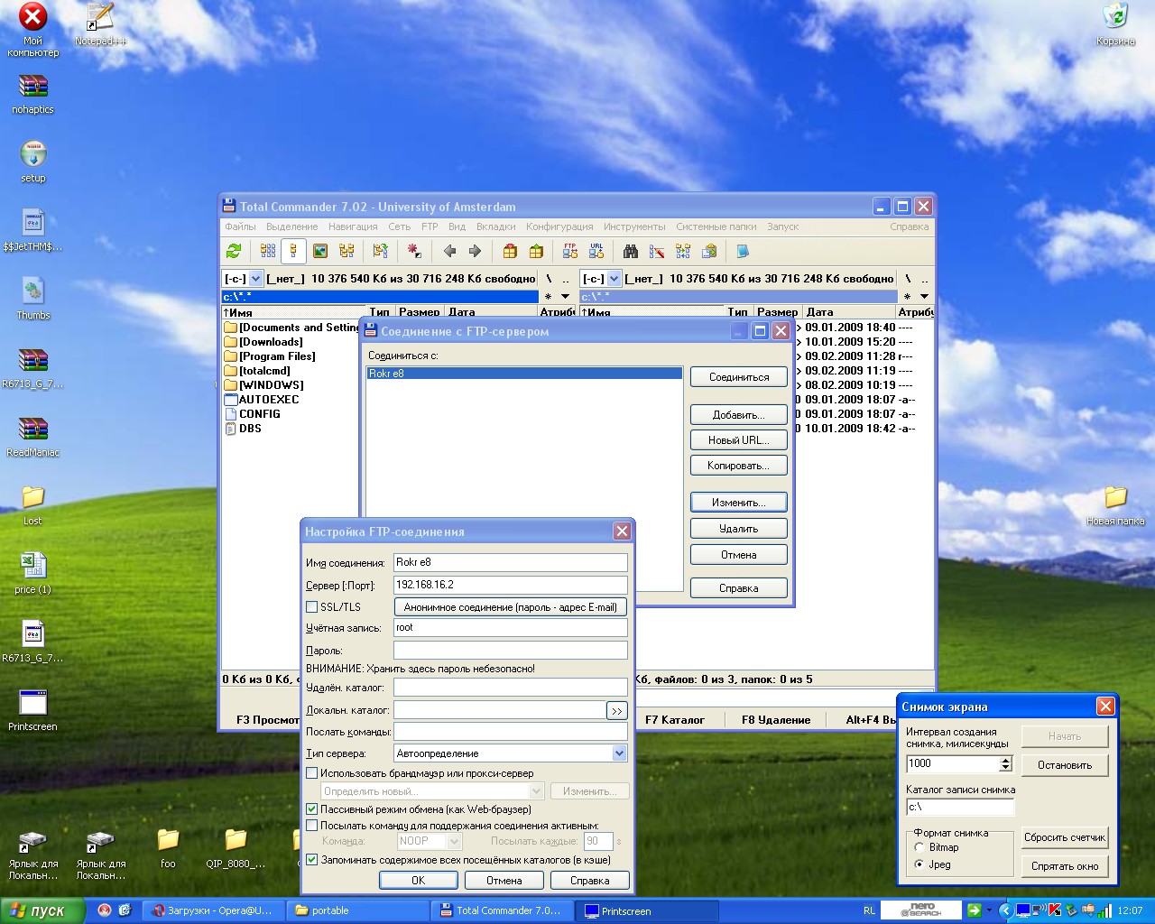The height and width of the screenshot is (924, 1155).
Task: Select the Jpeg format radio button
Action: point(919,864)
